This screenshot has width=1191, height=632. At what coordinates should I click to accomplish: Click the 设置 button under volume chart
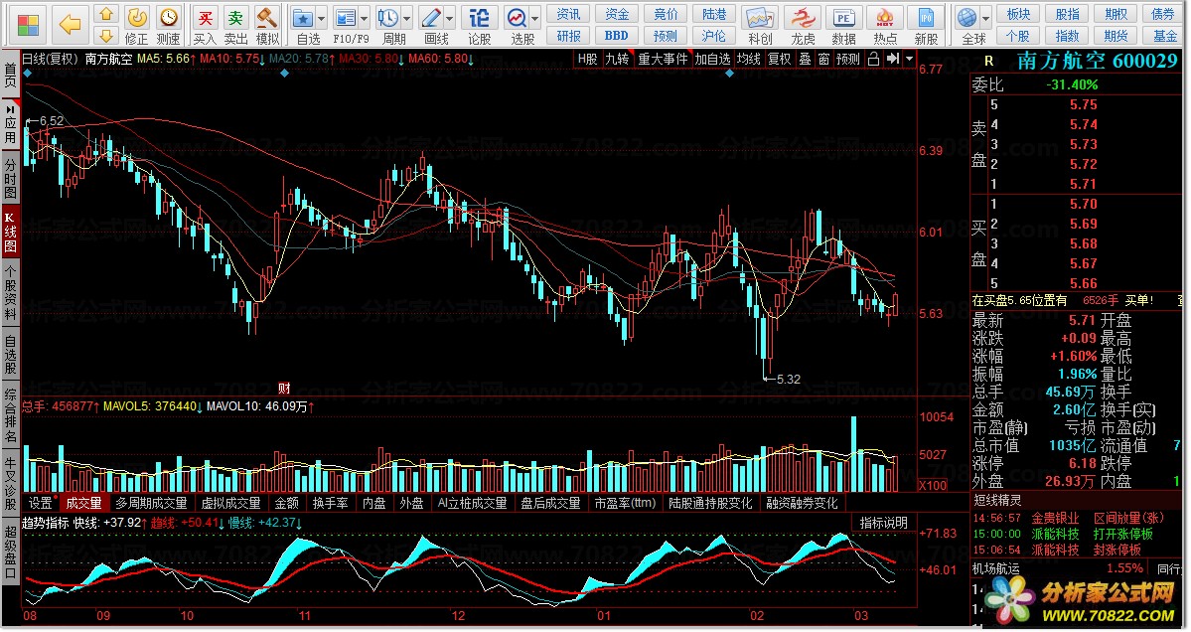(41, 503)
